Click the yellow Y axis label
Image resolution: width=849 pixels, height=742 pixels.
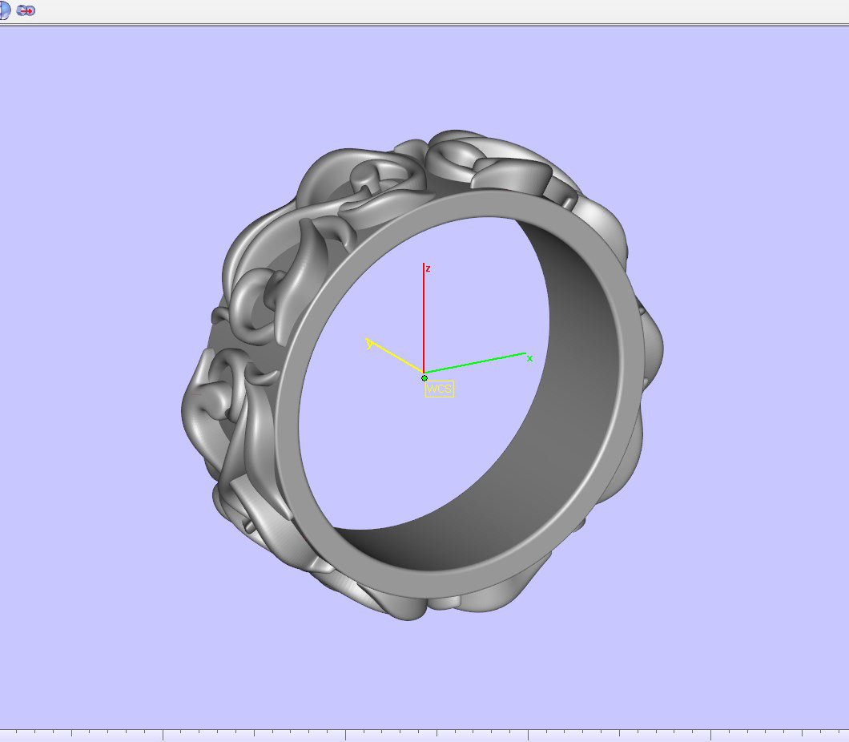click(x=369, y=344)
